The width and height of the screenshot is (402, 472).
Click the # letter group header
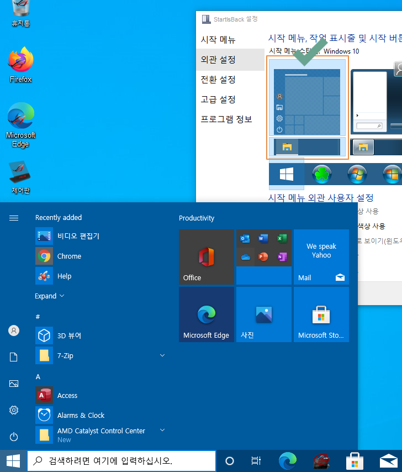(x=38, y=317)
